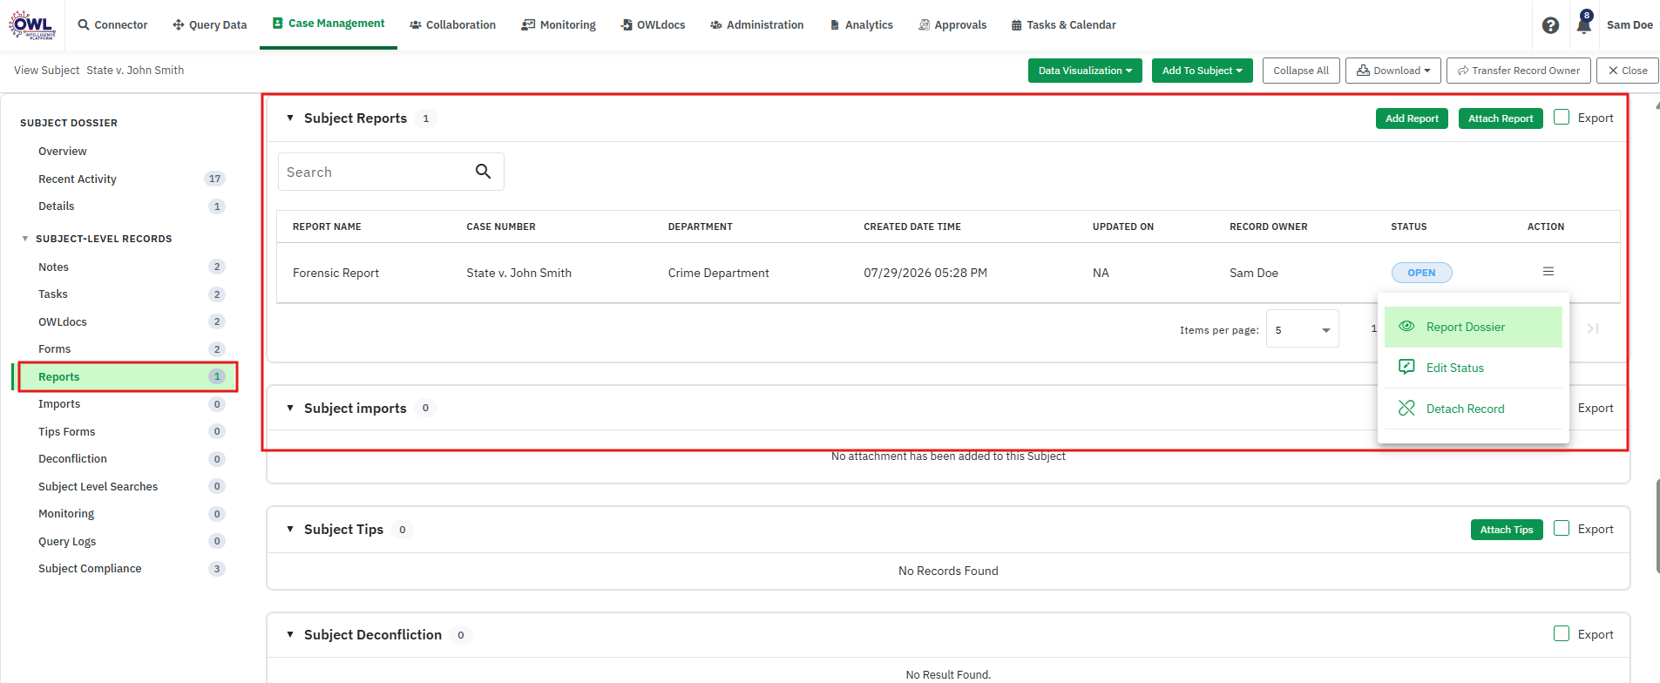Screen dimensions: 1660x683
Task: Click the Attach Report button
Action: click(x=1501, y=118)
